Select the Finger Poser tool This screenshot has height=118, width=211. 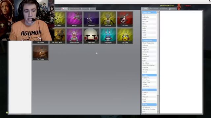pyautogui.click(x=149, y=82)
